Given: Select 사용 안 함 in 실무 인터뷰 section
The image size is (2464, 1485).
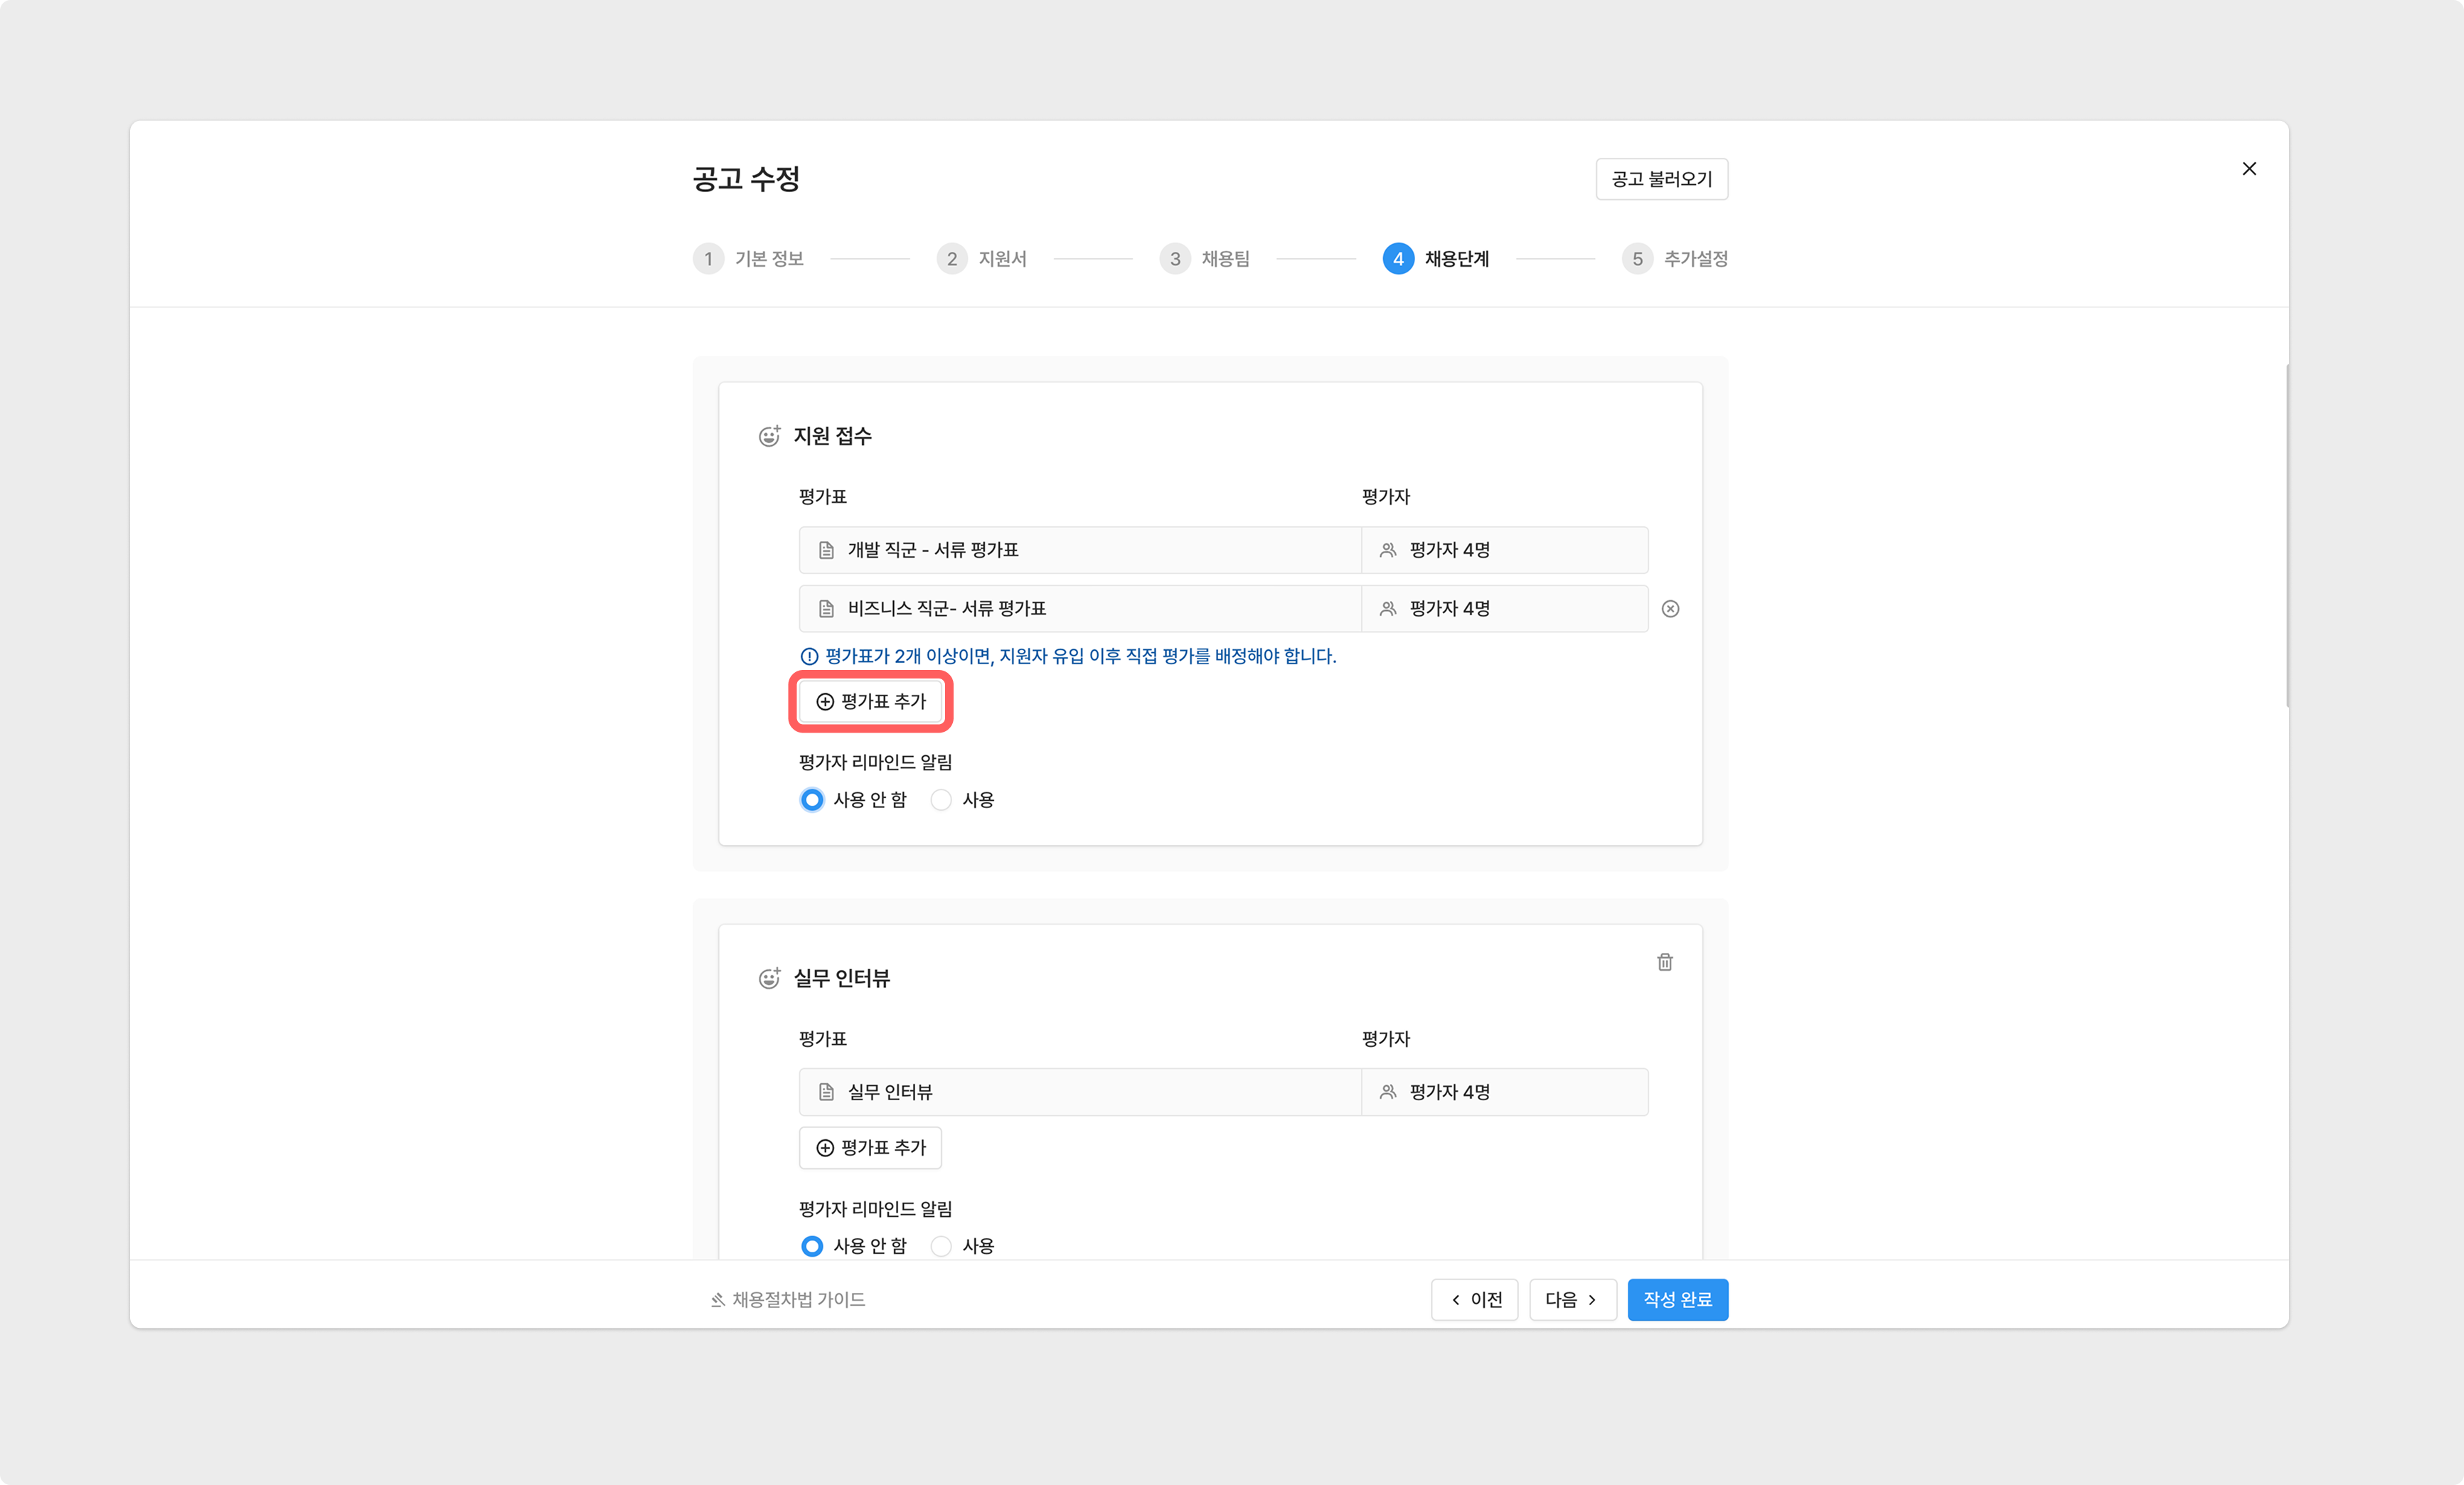Looking at the screenshot, I should 812,1246.
